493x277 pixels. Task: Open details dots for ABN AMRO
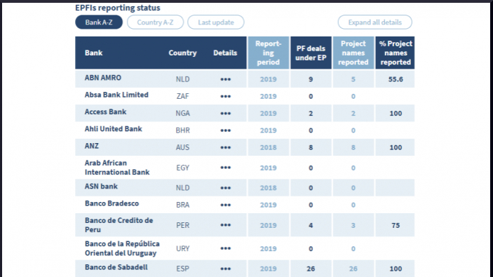225,79
